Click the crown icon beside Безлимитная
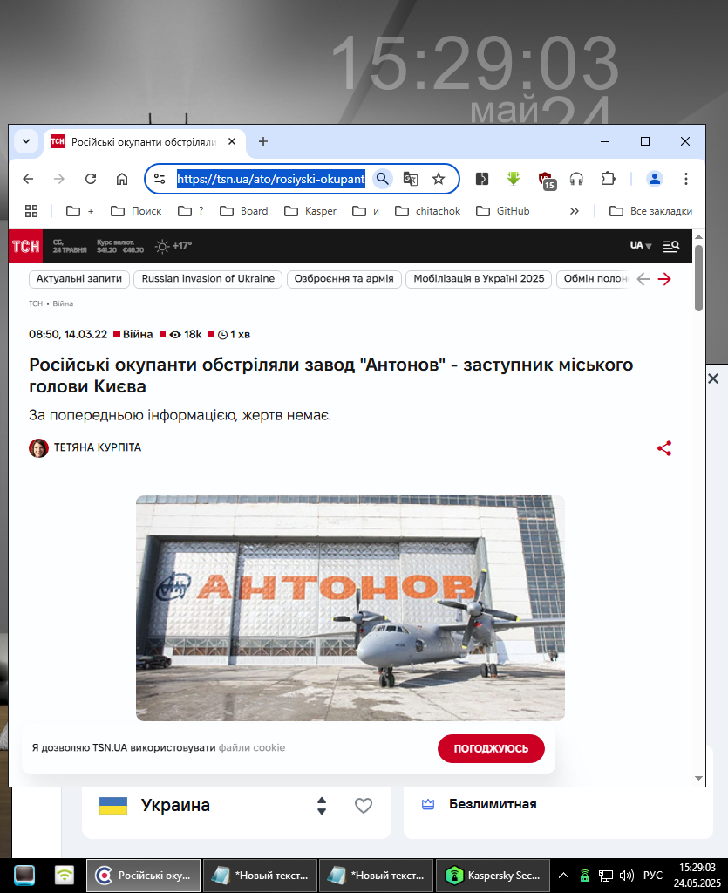The height and width of the screenshot is (893, 728). (428, 804)
